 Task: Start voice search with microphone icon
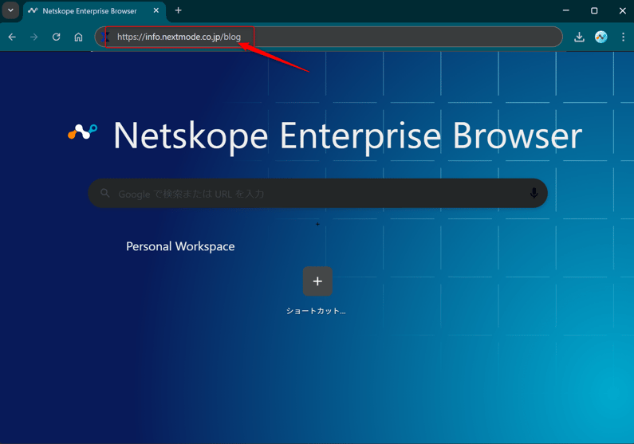coord(534,193)
